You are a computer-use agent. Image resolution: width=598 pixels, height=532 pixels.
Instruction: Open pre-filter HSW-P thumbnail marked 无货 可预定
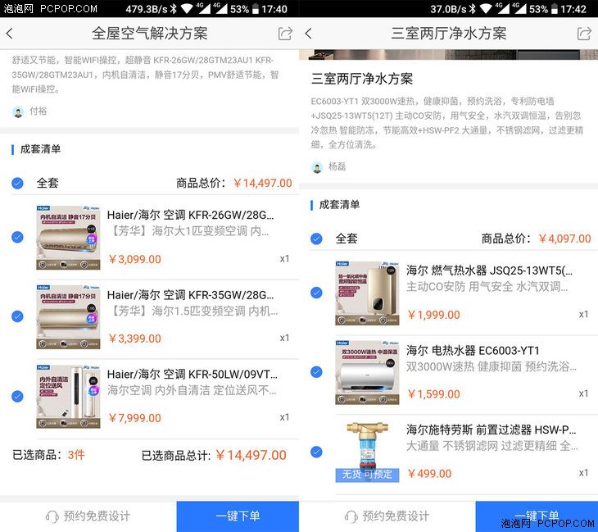(367, 452)
